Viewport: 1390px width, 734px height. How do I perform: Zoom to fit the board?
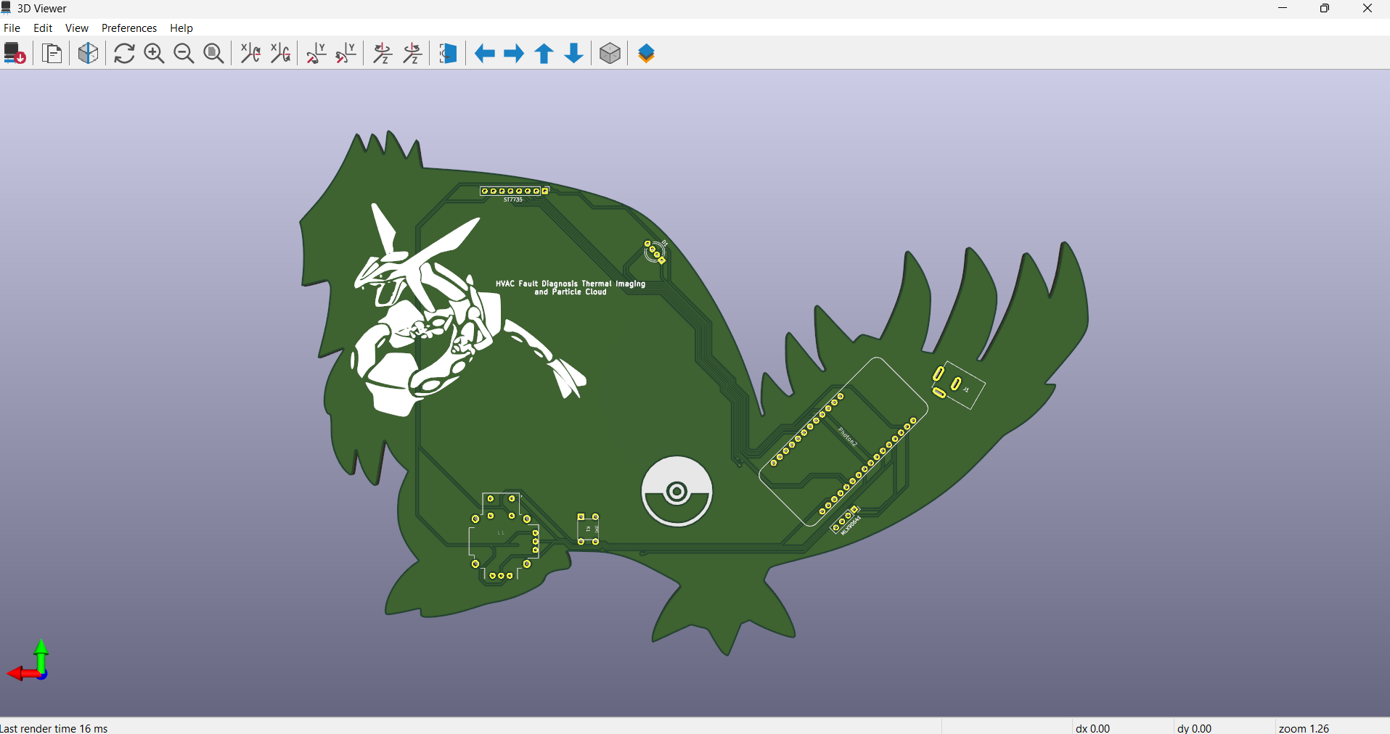pos(213,54)
